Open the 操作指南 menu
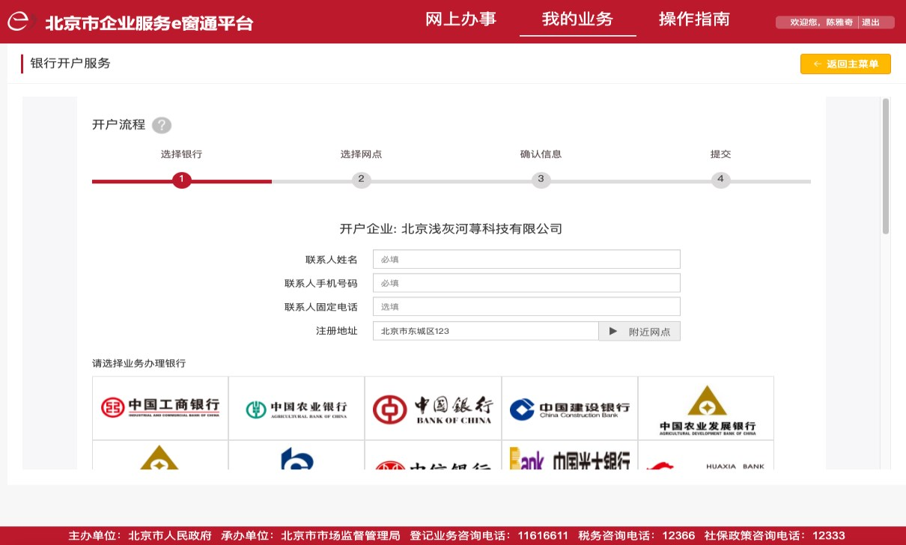The height and width of the screenshot is (545, 906). pyautogui.click(x=694, y=19)
